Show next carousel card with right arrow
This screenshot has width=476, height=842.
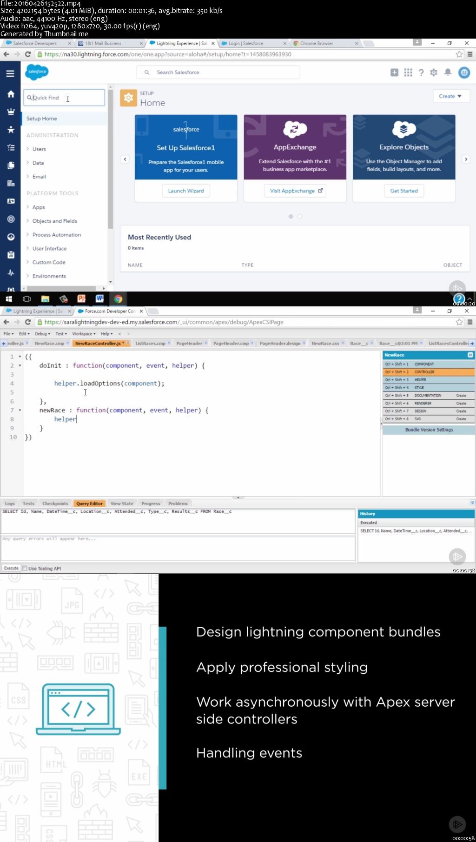pyautogui.click(x=466, y=159)
